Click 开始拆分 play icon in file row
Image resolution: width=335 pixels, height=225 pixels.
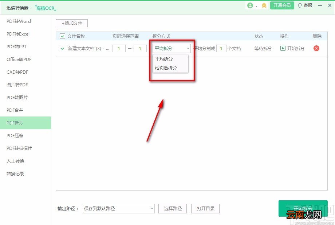(283, 48)
